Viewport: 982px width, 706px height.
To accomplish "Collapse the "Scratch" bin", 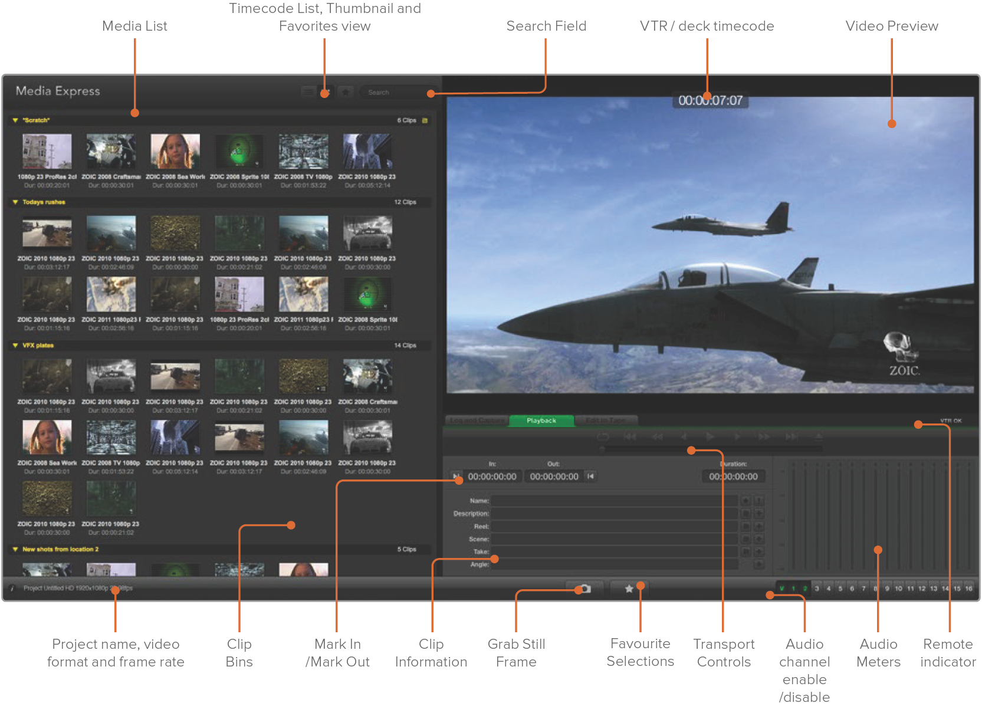I will click(x=15, y=120).
